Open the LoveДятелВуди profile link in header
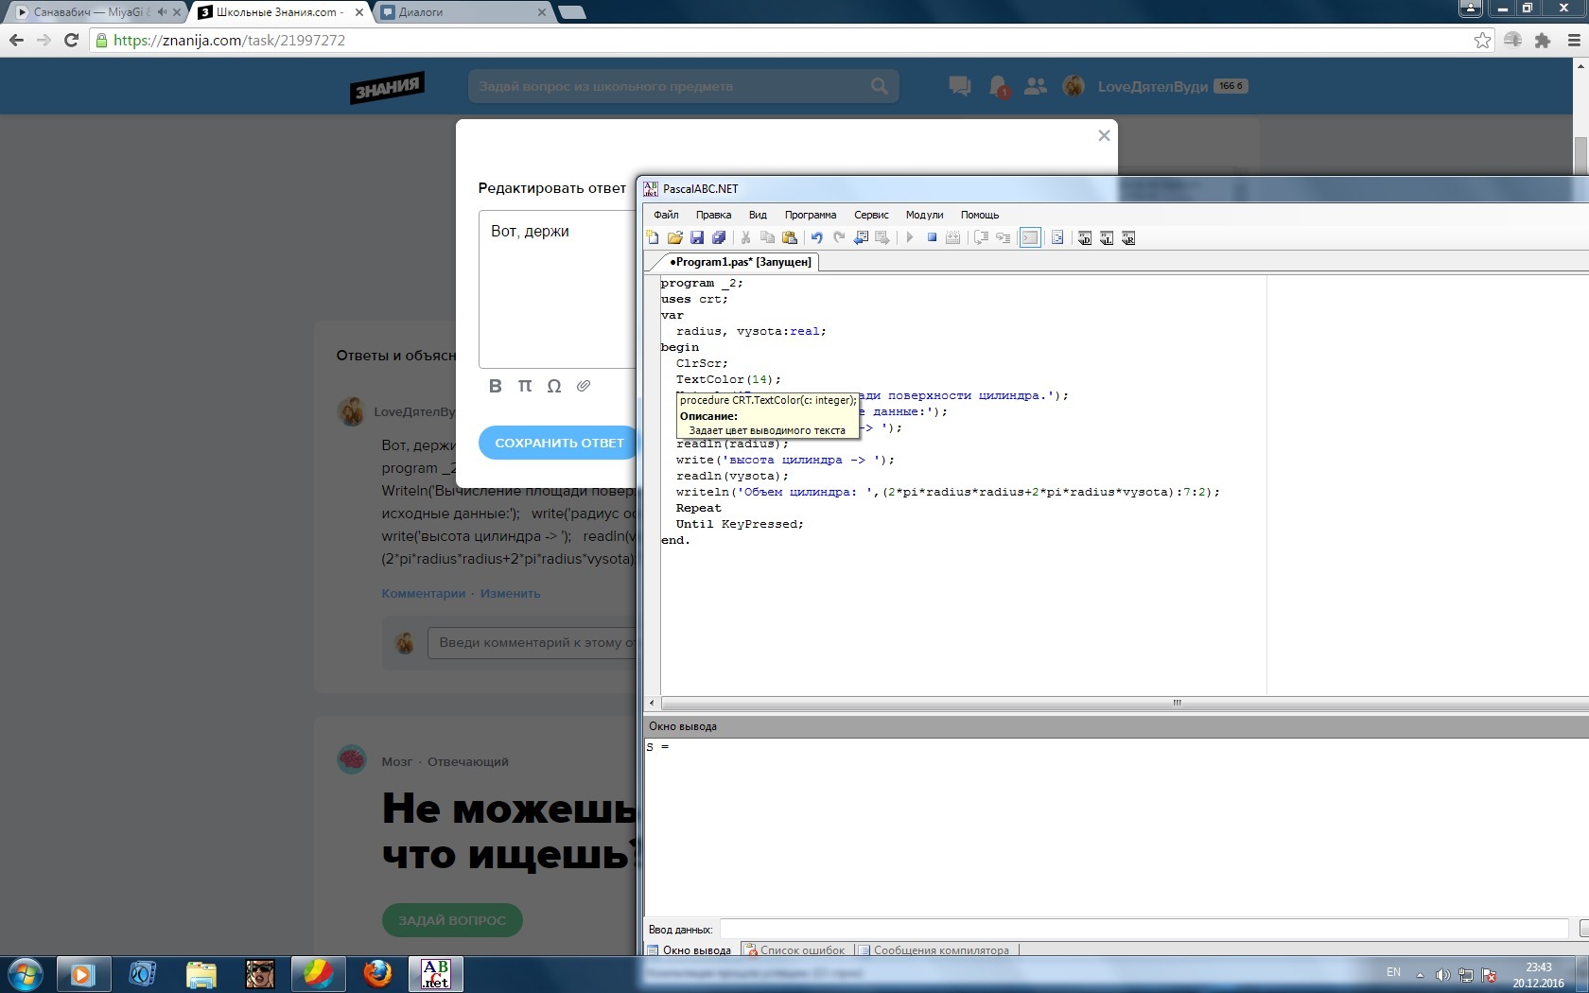The height and width of the screenshot is (993, 1589). (1153, 86)
